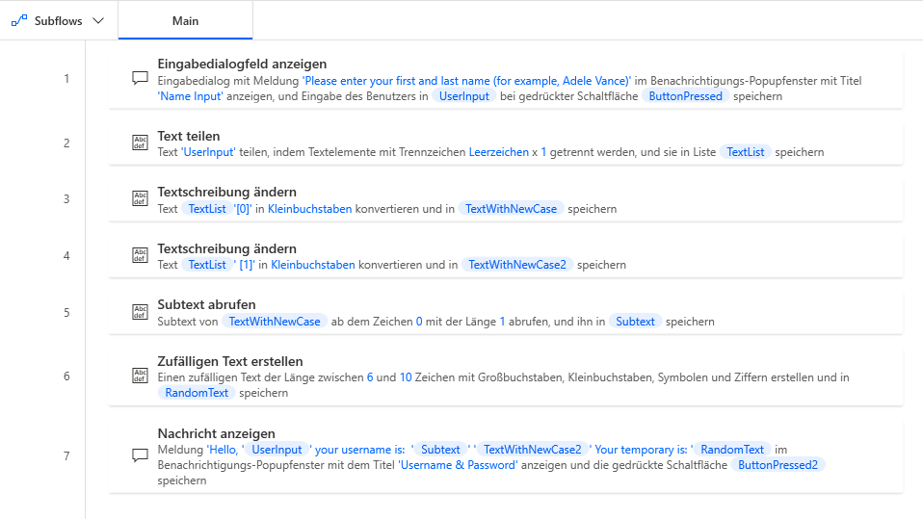This screenshot has width=923, height=519.
Task: Click the TextList chip in step 2
Action: pos(745,152)
